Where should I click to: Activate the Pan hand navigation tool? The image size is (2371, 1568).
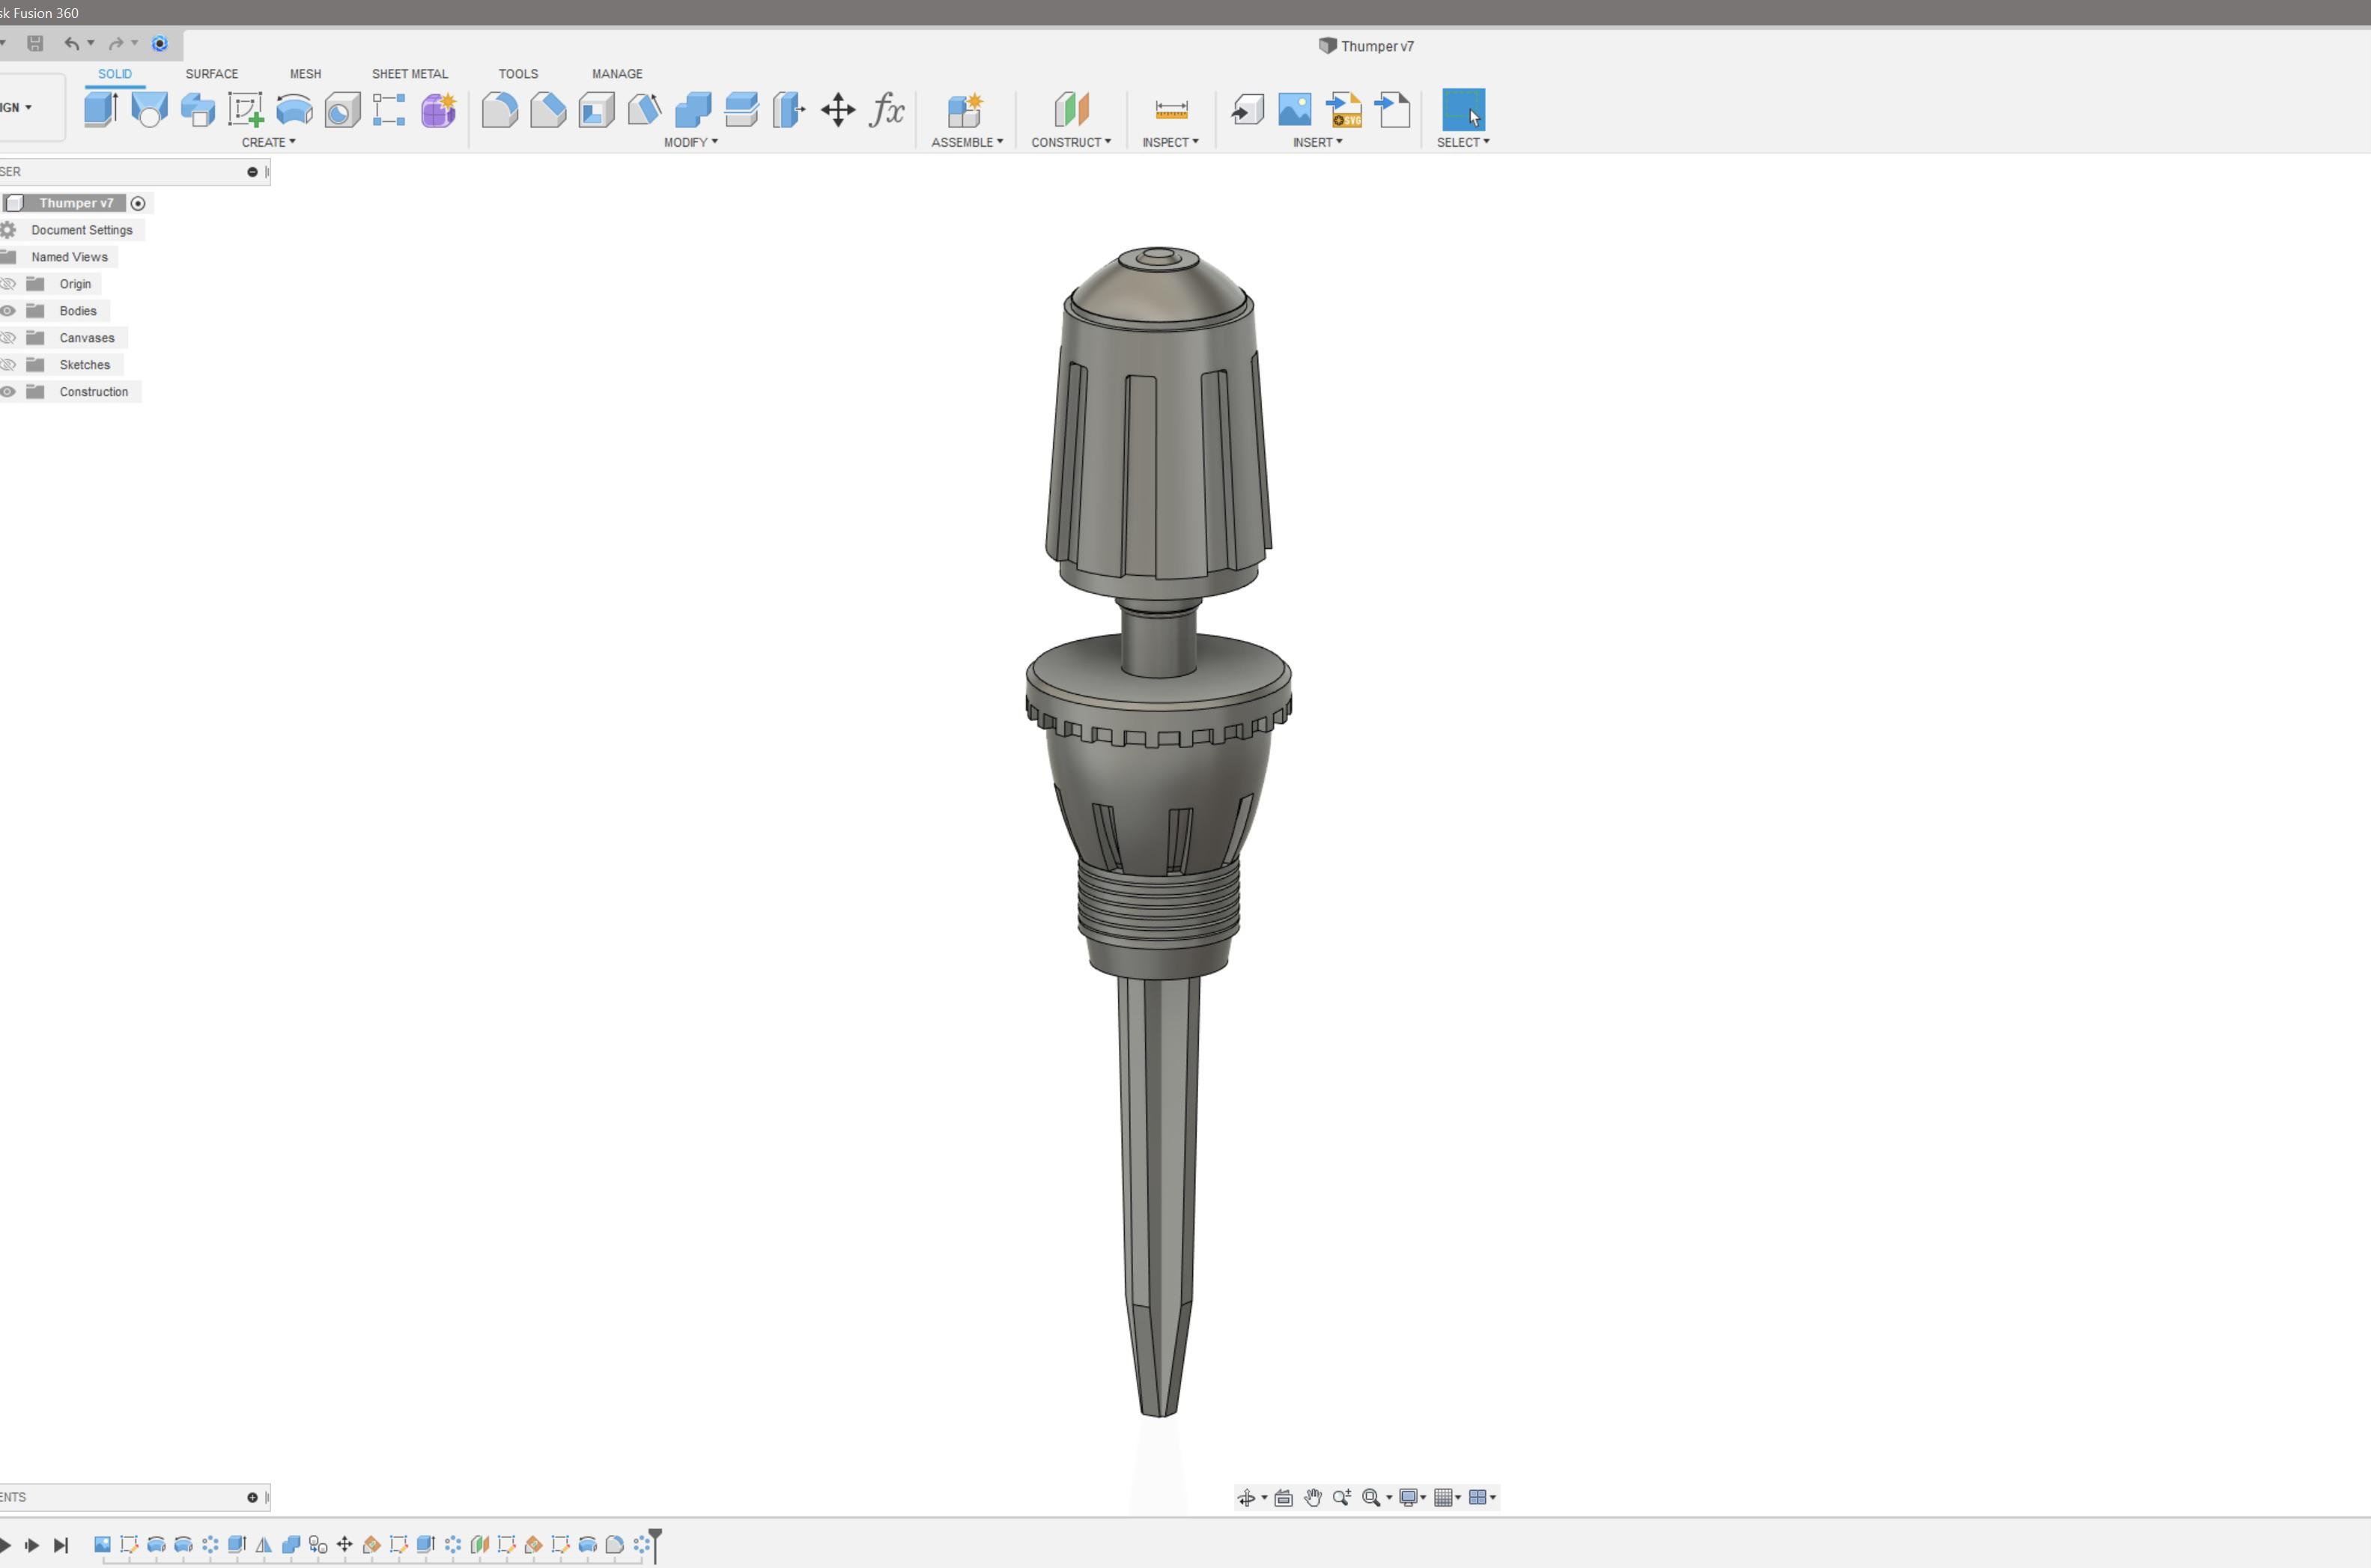pyautogui.click(x=1312, y=1497)
